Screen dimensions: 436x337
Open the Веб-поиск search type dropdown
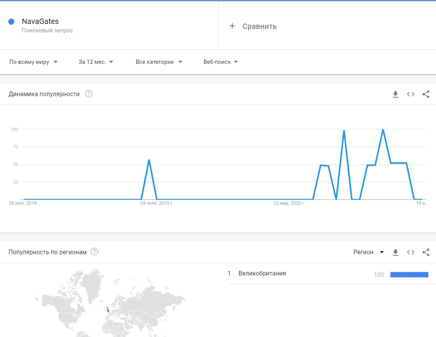click(220, 62)
